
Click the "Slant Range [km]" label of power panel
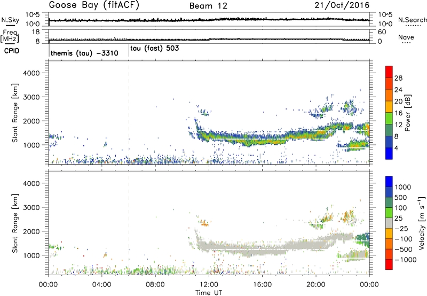click(x=15, y=113)
